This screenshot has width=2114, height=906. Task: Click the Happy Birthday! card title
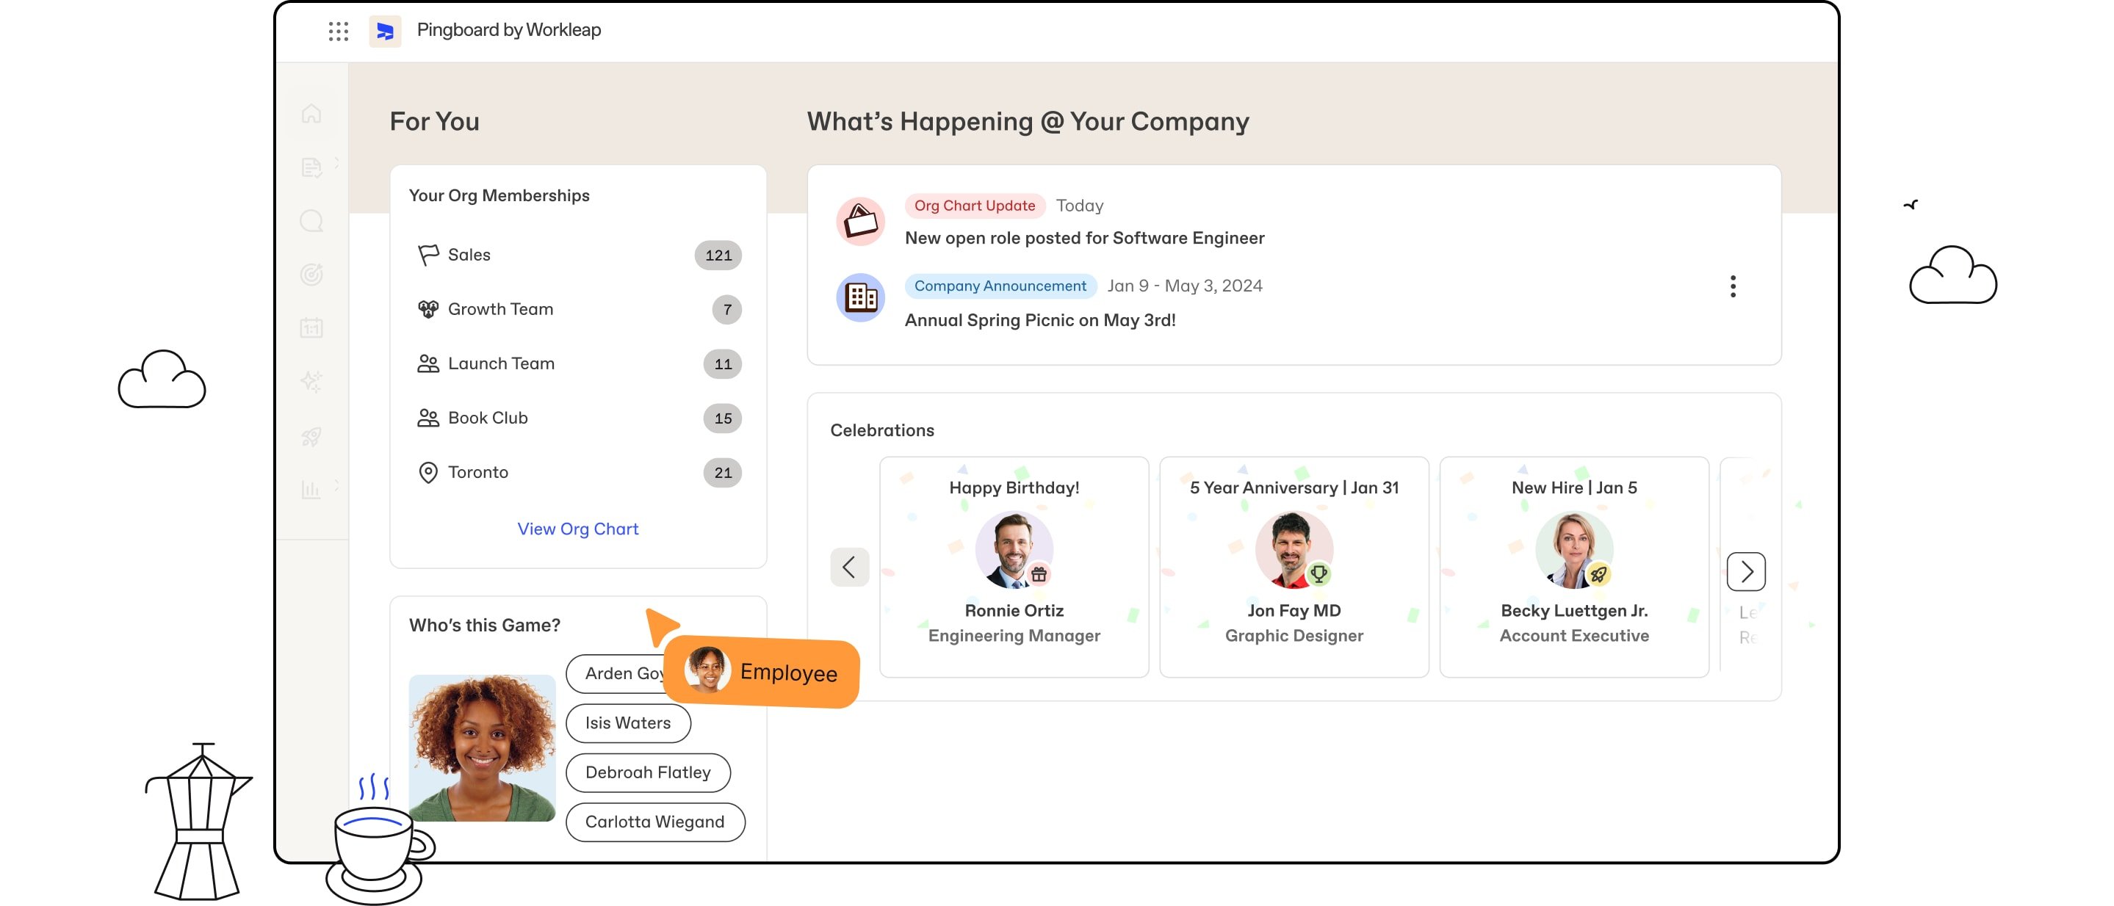pyautogui.click(x=1014, y=488)
